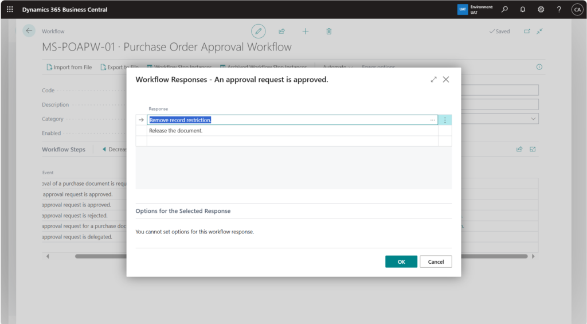Click Cancel in the responses dialog
Image resolution: width=587 pixels, height=324 pixels.
tap(436, 261)
